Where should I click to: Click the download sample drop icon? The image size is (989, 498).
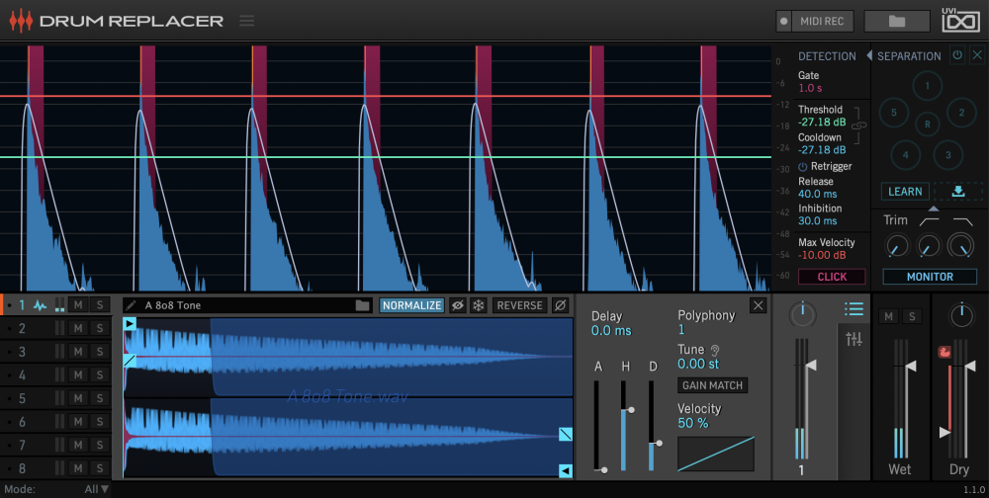pyautogui.click(x=957, y=192)
